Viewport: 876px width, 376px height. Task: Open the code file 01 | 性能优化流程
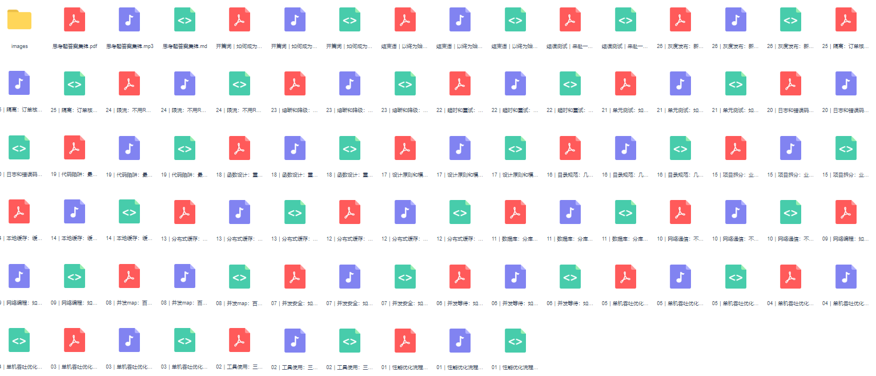(x=515, y=341)
